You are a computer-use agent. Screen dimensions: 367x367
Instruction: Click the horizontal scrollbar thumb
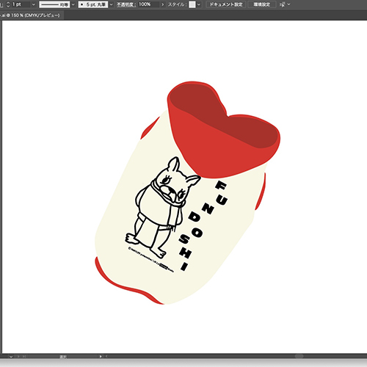[x=299, y=357]
